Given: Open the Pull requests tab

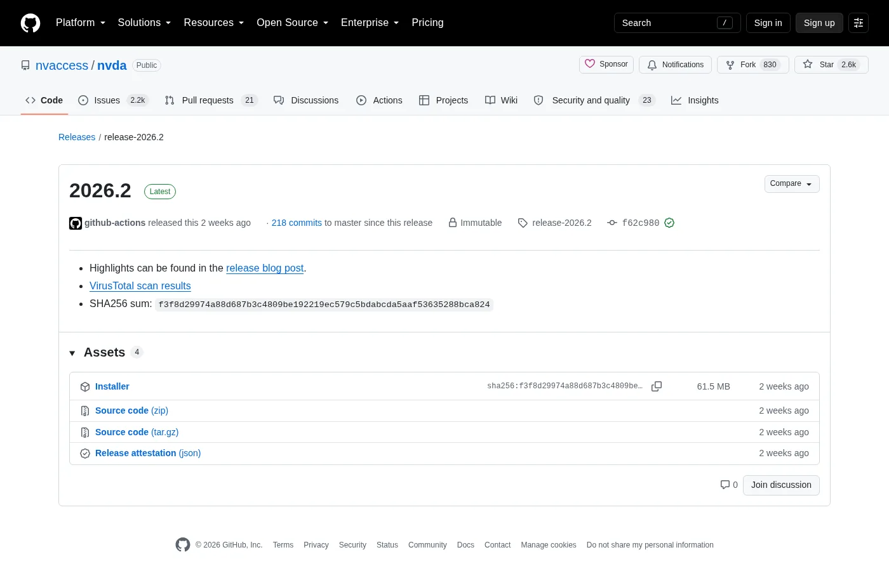Looking at the screenshot, I should pyautogui.click(x=211, y=100).
